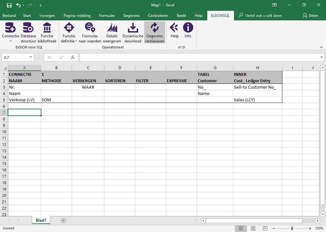Save the workbook from the Quick Access toolbar
This screenshot has height=232, width=326.
9,5
